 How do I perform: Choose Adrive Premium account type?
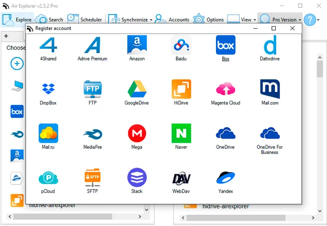click(93, 48)
